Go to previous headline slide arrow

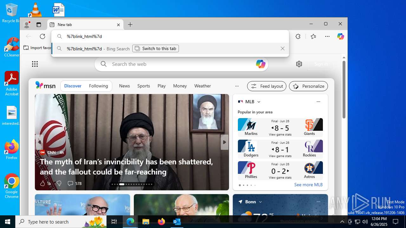coord(39,142)
